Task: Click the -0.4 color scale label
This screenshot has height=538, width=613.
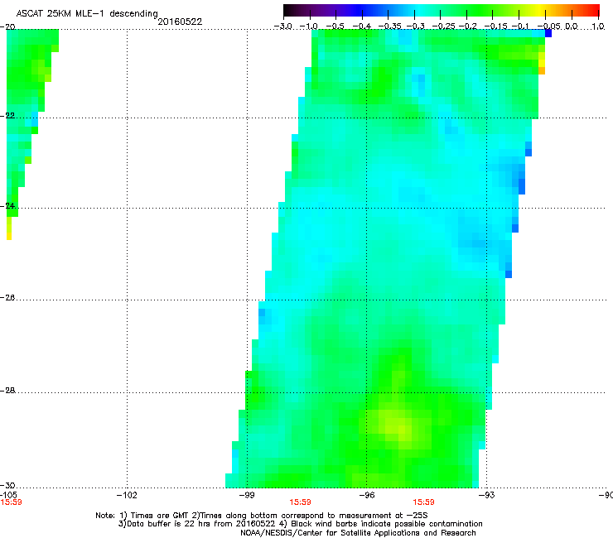Action: [362, 26]
